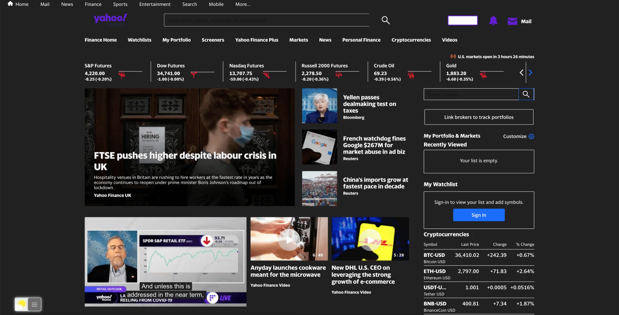Expand the Recently Viewed chevron
The height and width of the screenshot is (315, 619).
pyautogui.click(x=471, y=145)
